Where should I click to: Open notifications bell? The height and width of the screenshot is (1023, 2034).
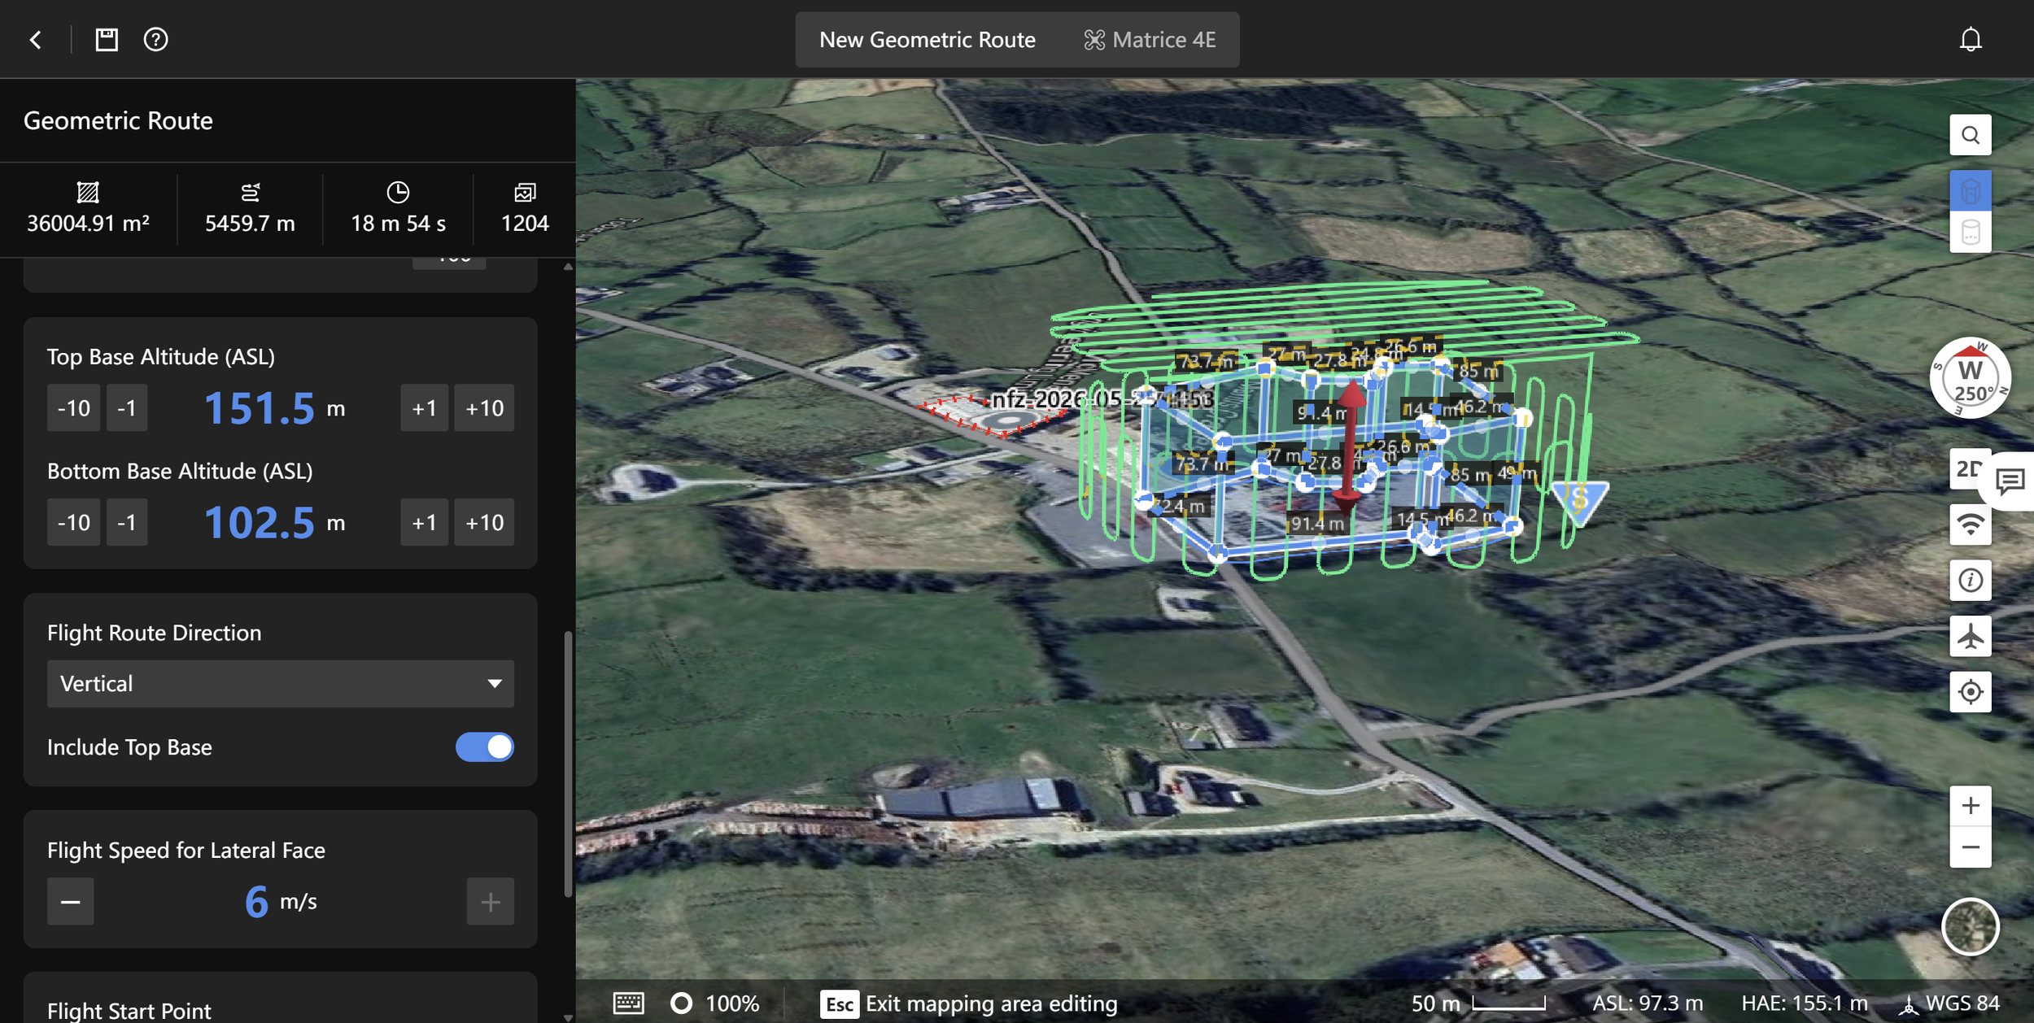pos(1970,39)
